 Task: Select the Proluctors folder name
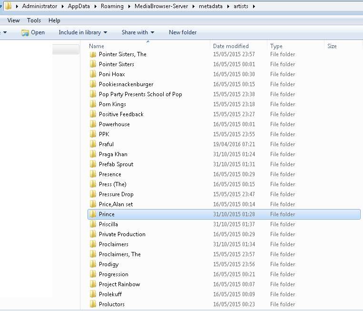(112, 304)
